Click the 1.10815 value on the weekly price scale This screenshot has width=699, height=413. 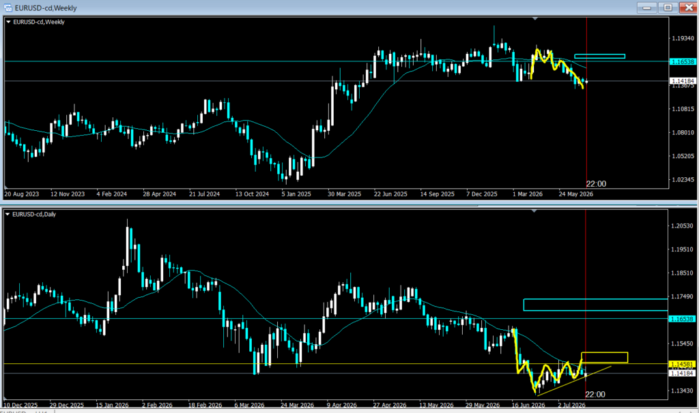tap(683, 109)
